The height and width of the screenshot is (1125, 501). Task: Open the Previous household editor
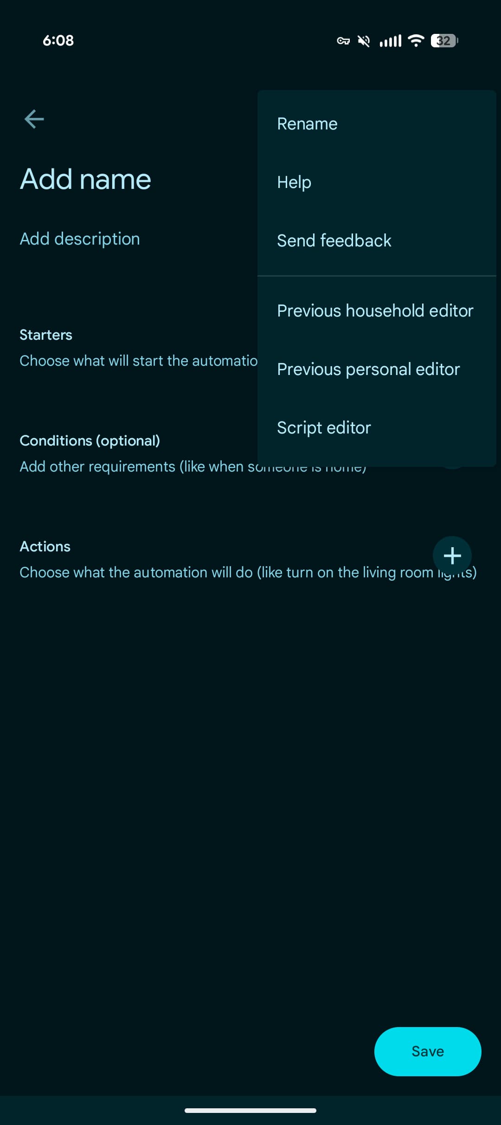point(375,310)
